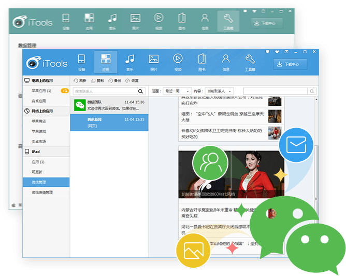Open the skin shirt icon in front title bar
The width and height of the screenshot is (346, 276).
(277, 52)
